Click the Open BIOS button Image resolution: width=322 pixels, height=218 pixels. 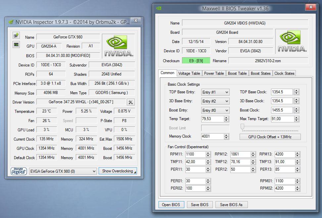tap(171, 205)
